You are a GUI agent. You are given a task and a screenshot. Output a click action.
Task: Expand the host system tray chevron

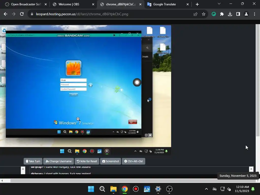pyautogui.click(x=206, y=189)
